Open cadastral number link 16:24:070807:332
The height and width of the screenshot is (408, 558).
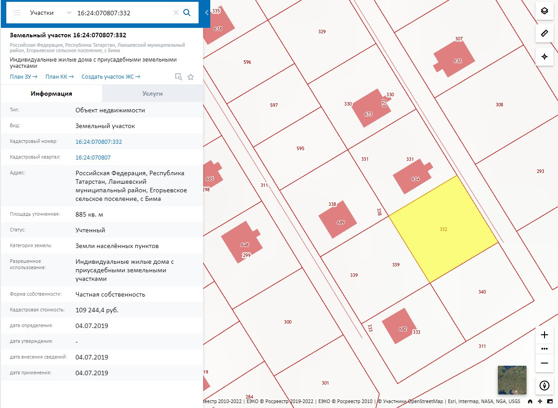tap(99, 142)
